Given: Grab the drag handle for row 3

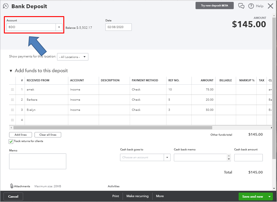Looking at the screenshot, I should point(12,110).
